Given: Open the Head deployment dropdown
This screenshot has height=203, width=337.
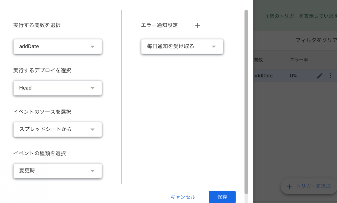Looking at the screenshot, I should [x=58, y=88].
